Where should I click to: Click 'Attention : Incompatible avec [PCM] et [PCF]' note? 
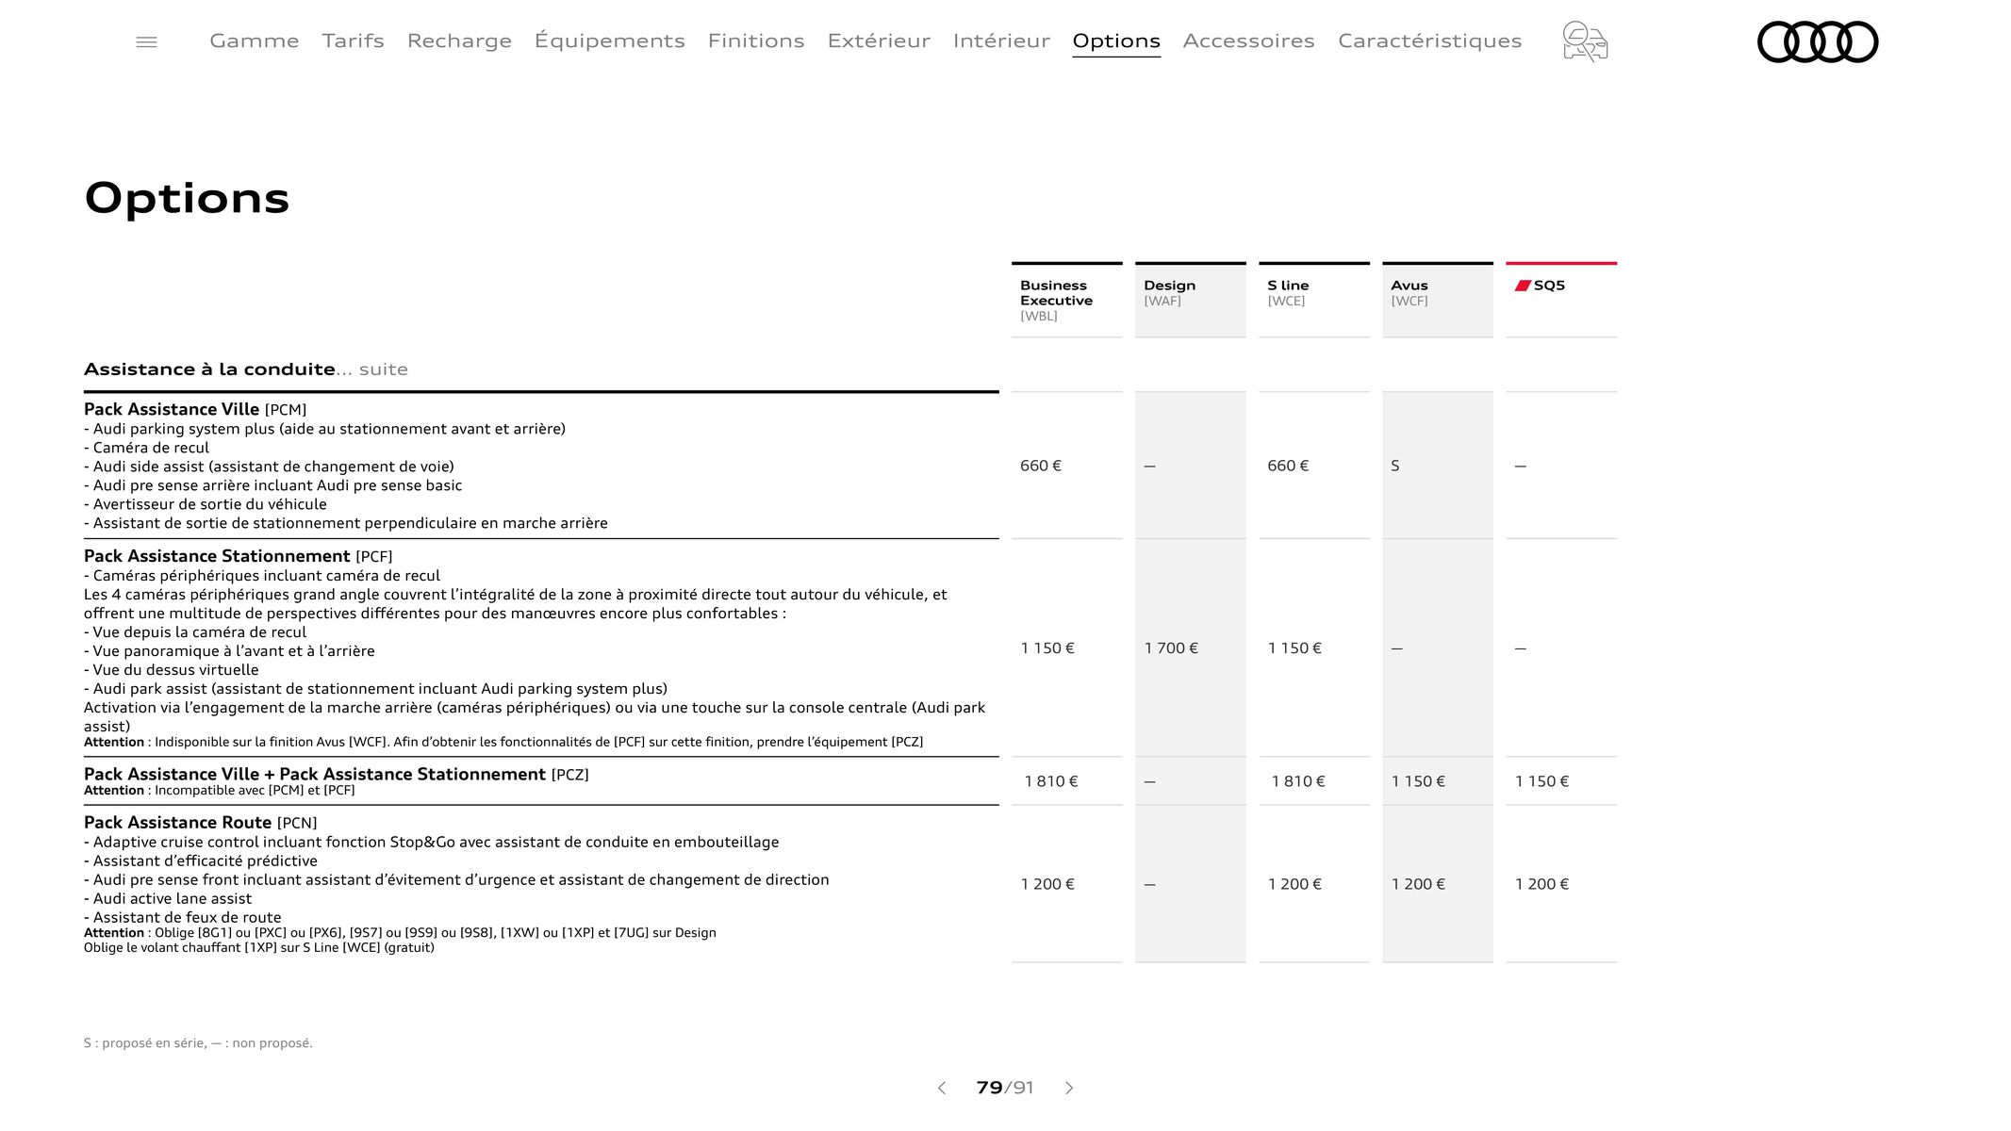[220, 791]
